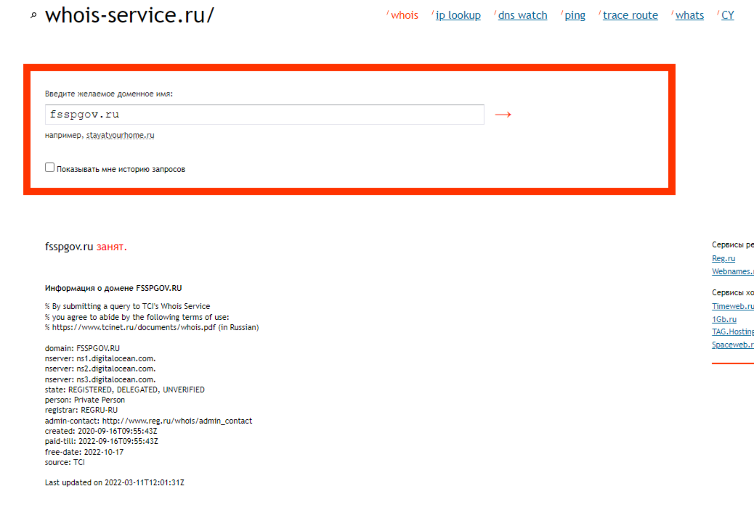The image size is (754, 523).
Task: Visit the Timeweb.ru hosting link
Action: tap(732, 306)
